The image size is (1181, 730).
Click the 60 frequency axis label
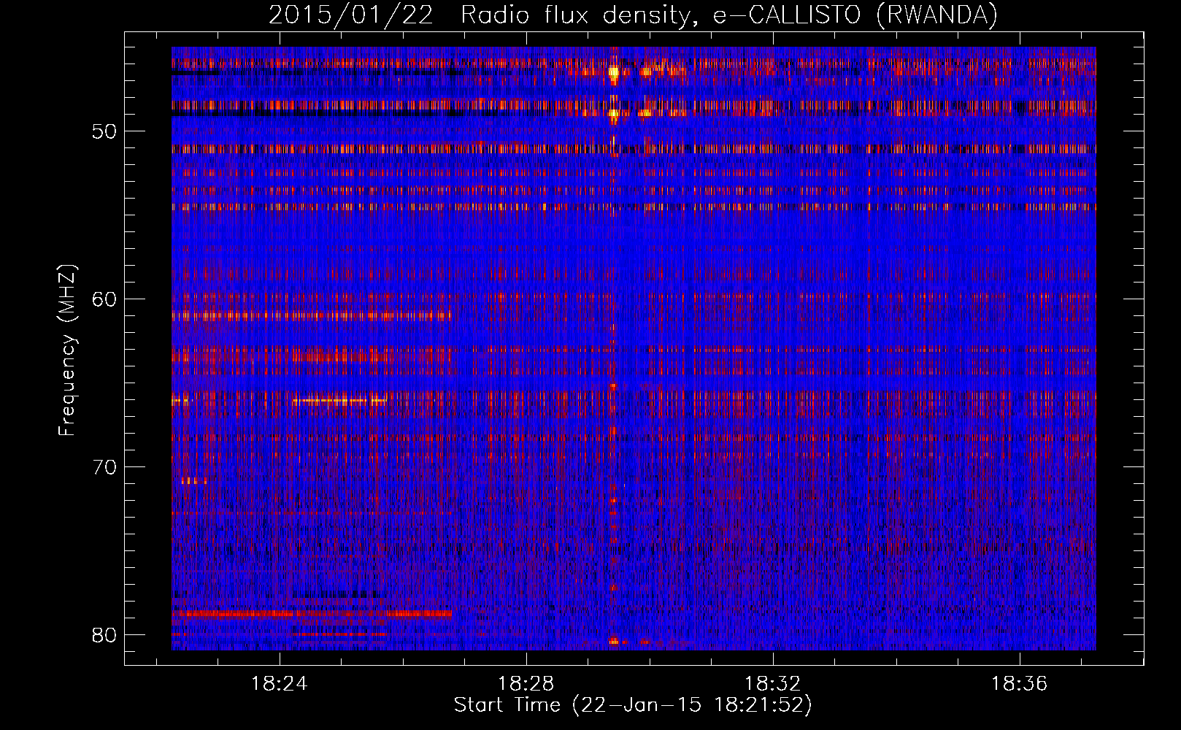pyautogui.click(x=105, y=299)
